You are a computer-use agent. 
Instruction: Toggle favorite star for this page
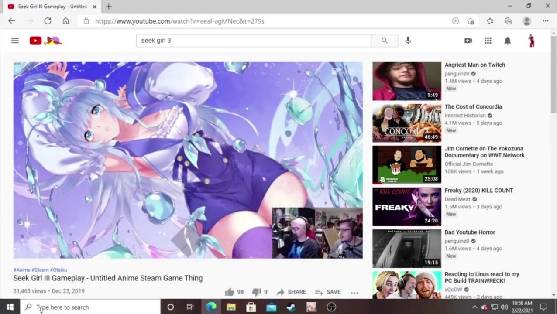470,21
